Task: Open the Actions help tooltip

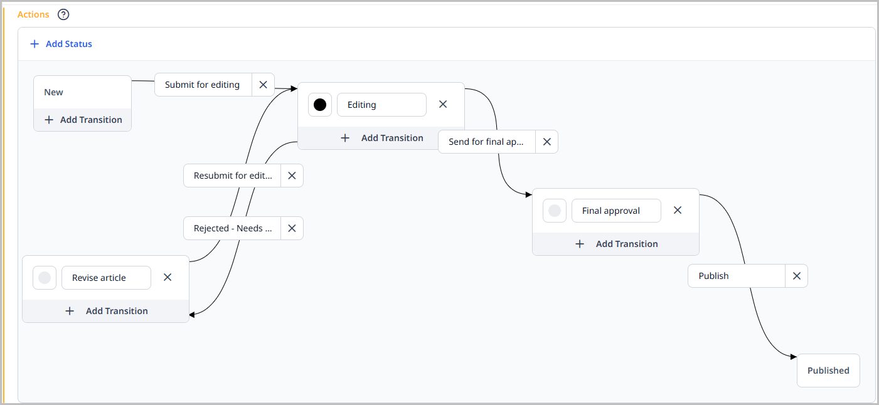Action: point(63,14)
